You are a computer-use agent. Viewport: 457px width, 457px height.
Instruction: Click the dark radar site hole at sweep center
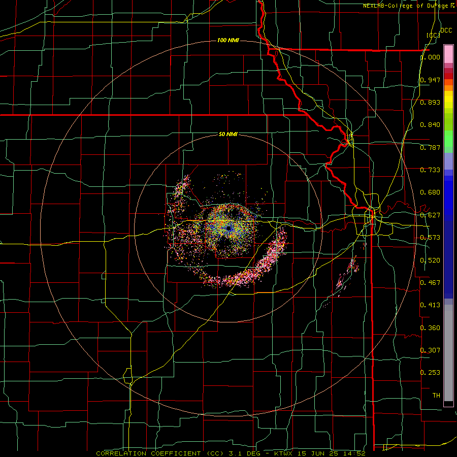point(229,228)
